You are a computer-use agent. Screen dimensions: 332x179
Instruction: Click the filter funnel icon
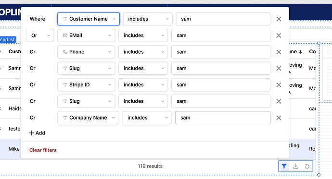(284, 167)
